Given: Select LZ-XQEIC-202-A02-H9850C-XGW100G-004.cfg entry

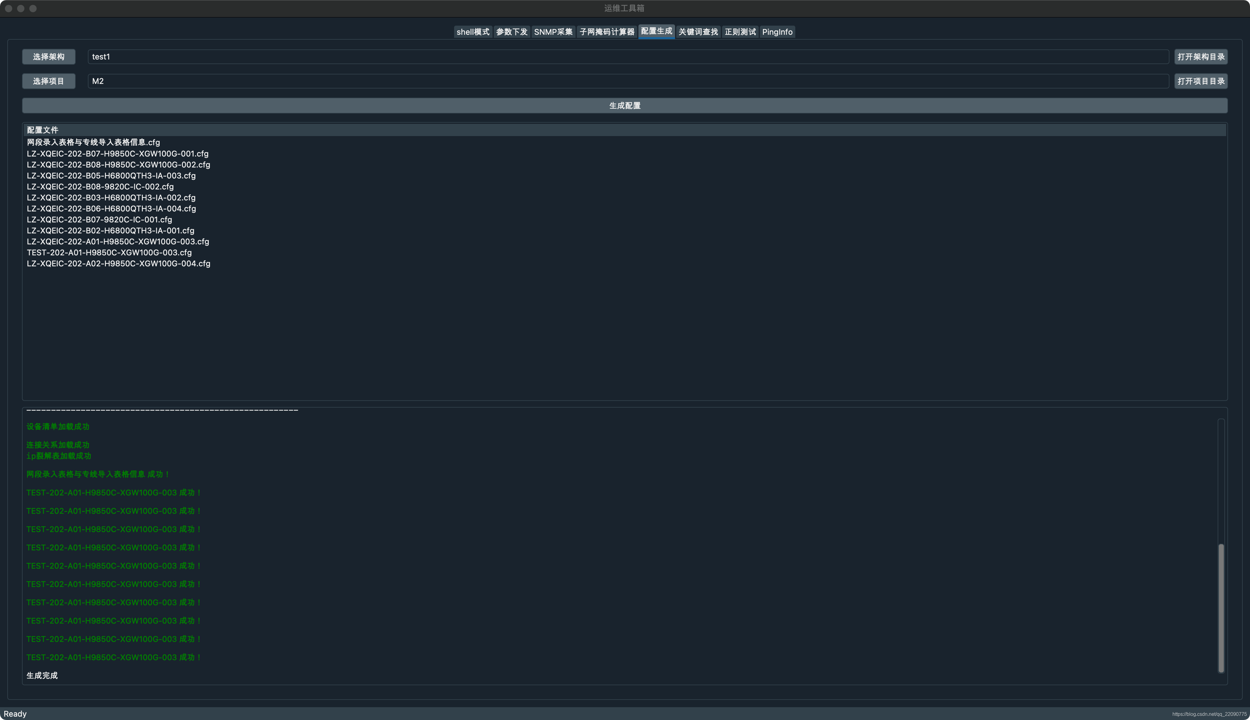Looking at the screenshot, I should tap(119, 264).
